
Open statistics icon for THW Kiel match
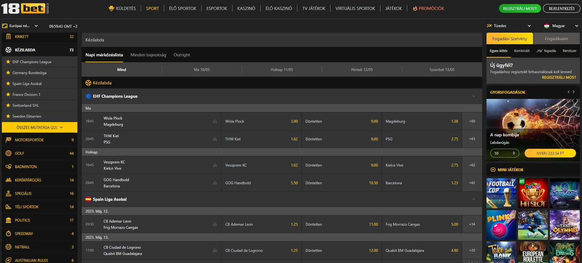coord(215,139)
